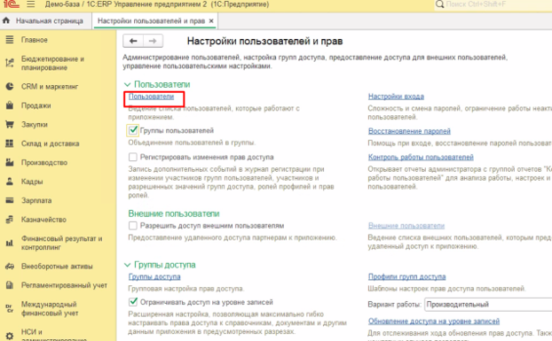Collapse the Пользователи section chevron
The height and width of the screenshot is (341, 552).
[127, 84]
